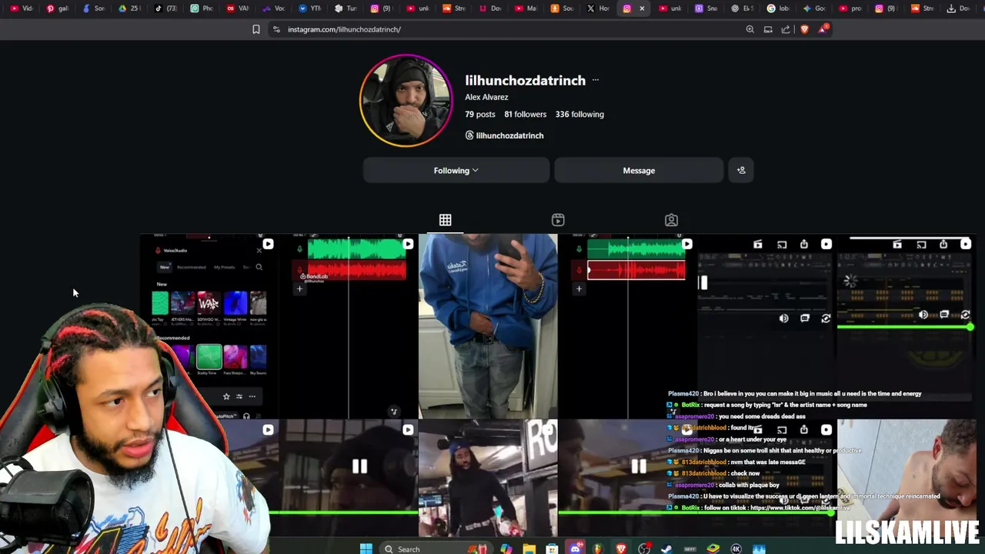The image size is (985, 554).
Task: Open the Brave Rewards triangle icon
Action: click(x=823, y=29)
